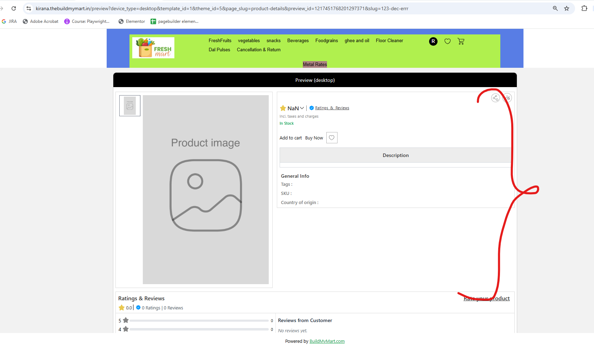Open the Floor Cleaner category

click(389, 41)
